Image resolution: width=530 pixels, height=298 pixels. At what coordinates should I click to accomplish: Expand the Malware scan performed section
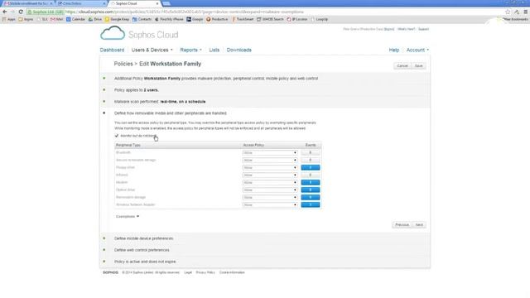pos(160,101)
